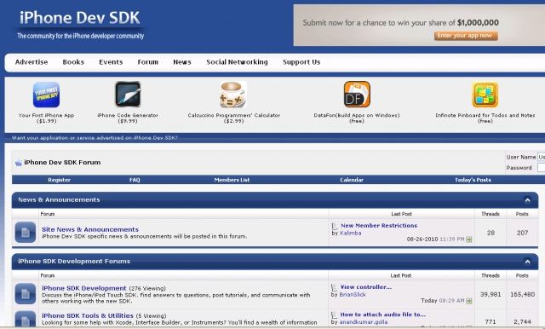The image size is (545, 329).
Task: Open the Infinote Pinboard app icon
Action: click(485, 95)
